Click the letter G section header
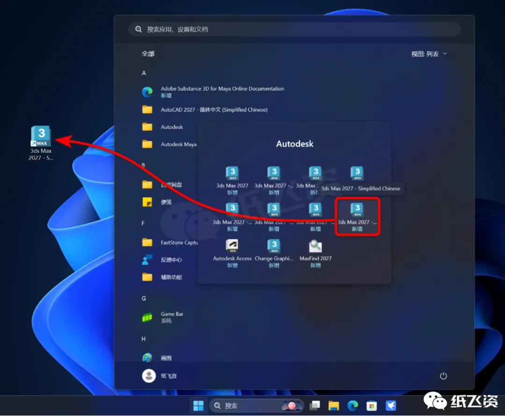This screenshot has width=505, height=416. coord(144,298)
